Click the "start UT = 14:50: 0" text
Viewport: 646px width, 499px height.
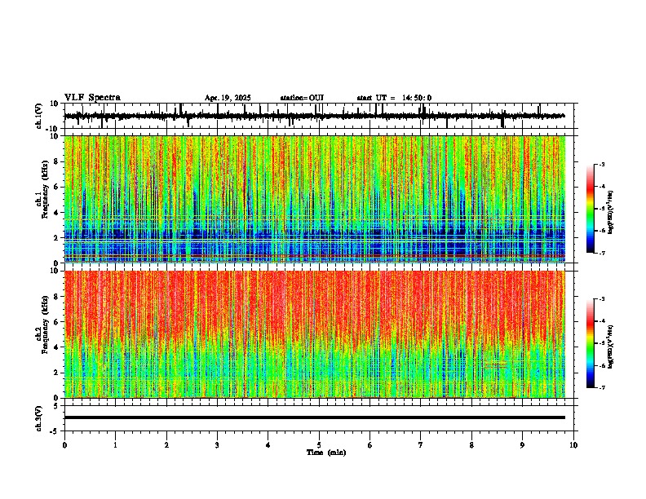pyautogui.click(x=394, y=98)
